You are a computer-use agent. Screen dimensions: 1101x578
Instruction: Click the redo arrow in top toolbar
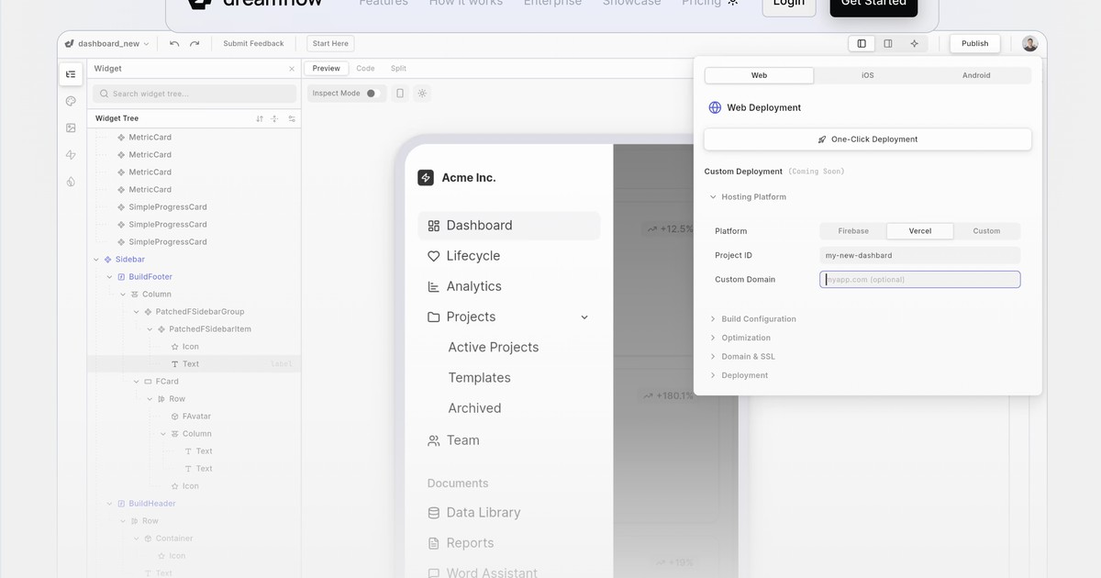coord(195,43)
